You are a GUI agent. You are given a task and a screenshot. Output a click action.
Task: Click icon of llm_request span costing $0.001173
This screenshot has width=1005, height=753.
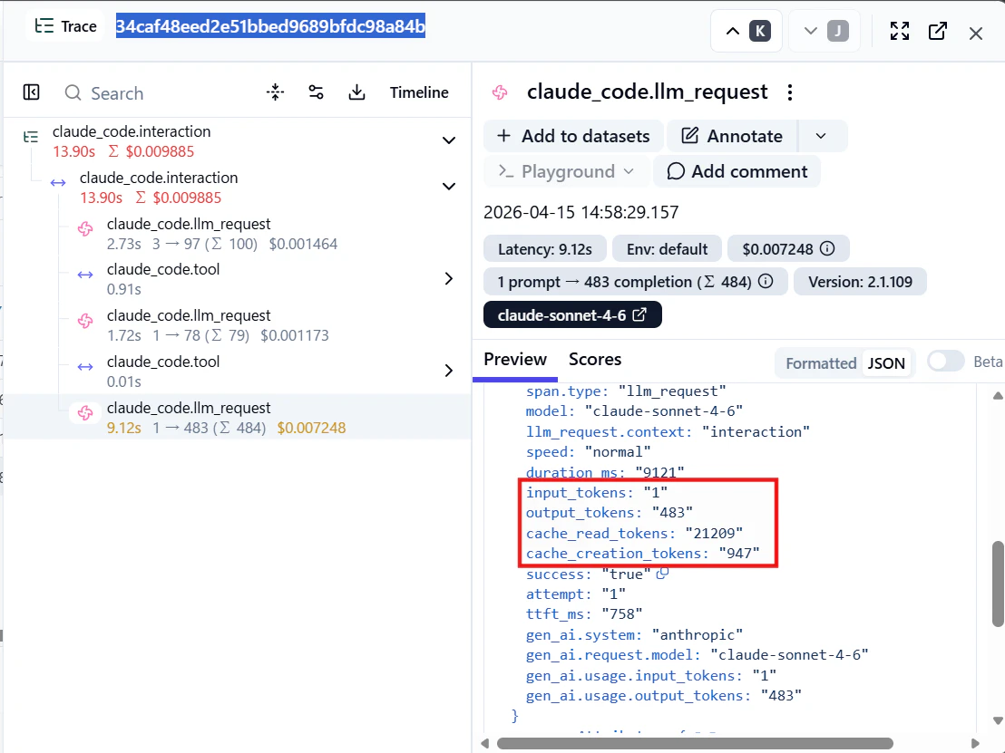pyautogui.click(x=85, y=321)
